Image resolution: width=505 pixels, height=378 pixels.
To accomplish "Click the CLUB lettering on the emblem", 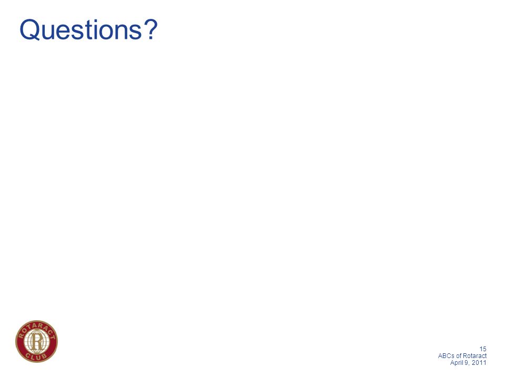I will point(36,356).
